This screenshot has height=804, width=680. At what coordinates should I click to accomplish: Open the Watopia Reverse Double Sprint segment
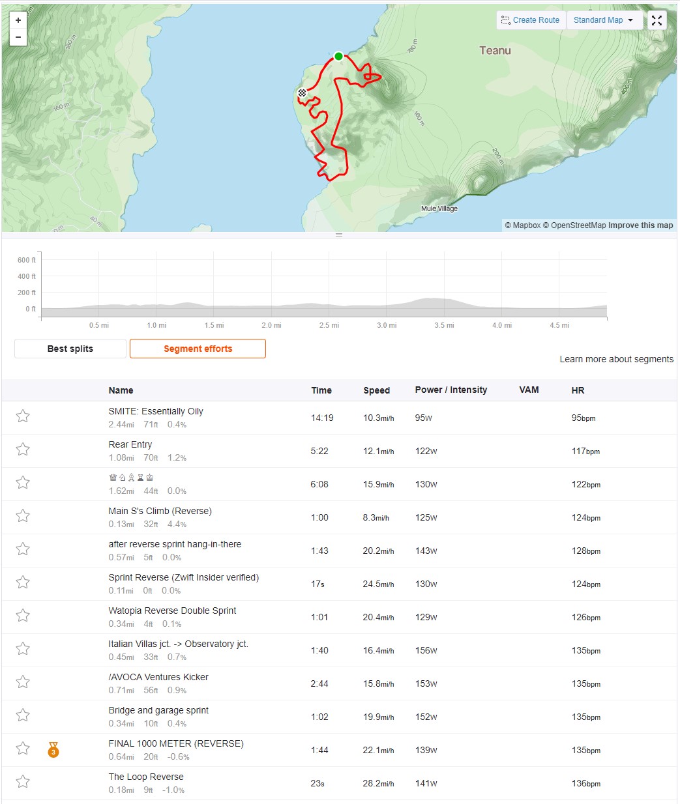[x=172, y=610]
